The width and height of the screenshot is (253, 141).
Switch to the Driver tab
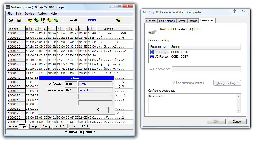pos(182,21)
